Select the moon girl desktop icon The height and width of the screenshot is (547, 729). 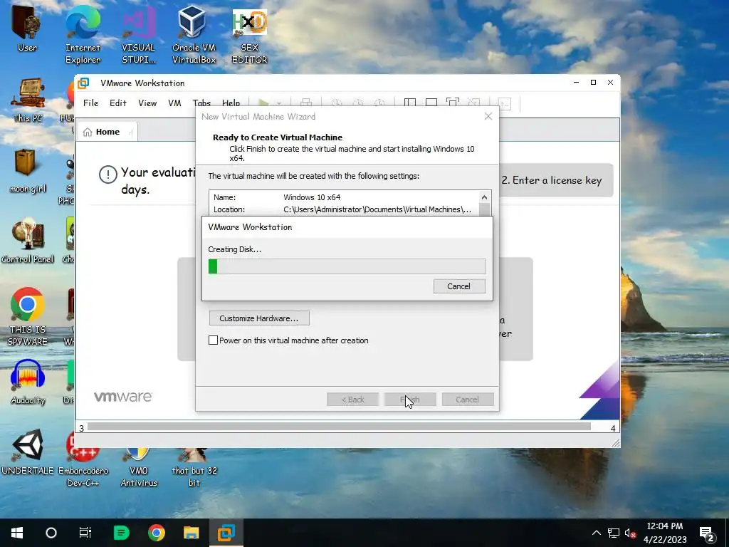coord(28,171)
